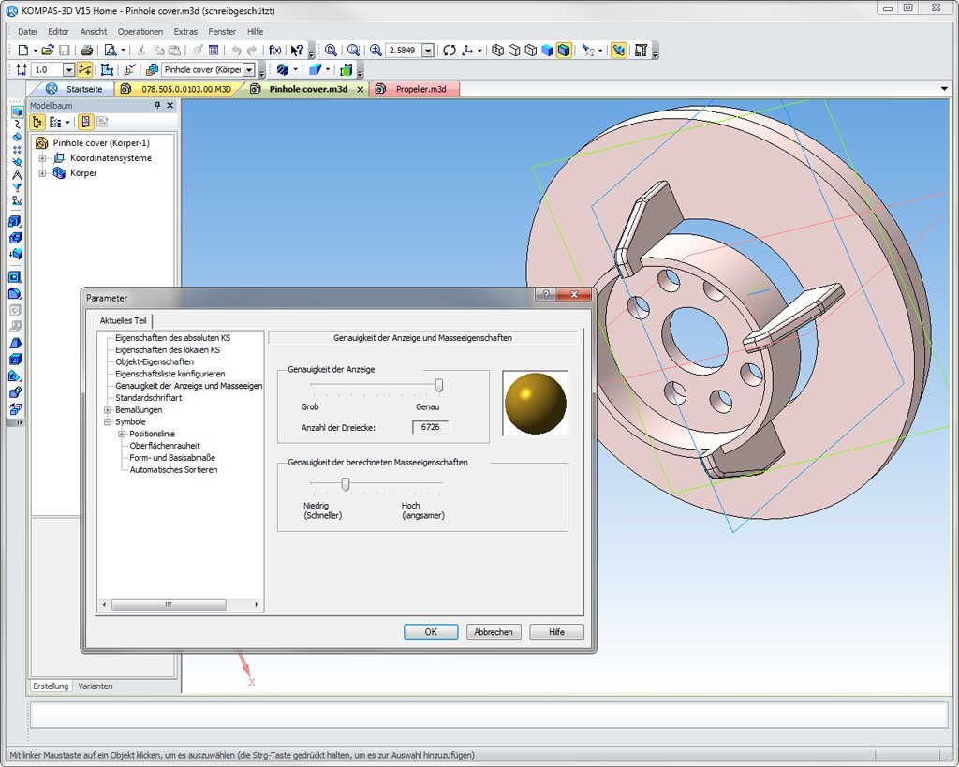The width and height of the screenshot is (959, 767).
Task: Pin the Modellbaum panel
Action: click(157, 105)
